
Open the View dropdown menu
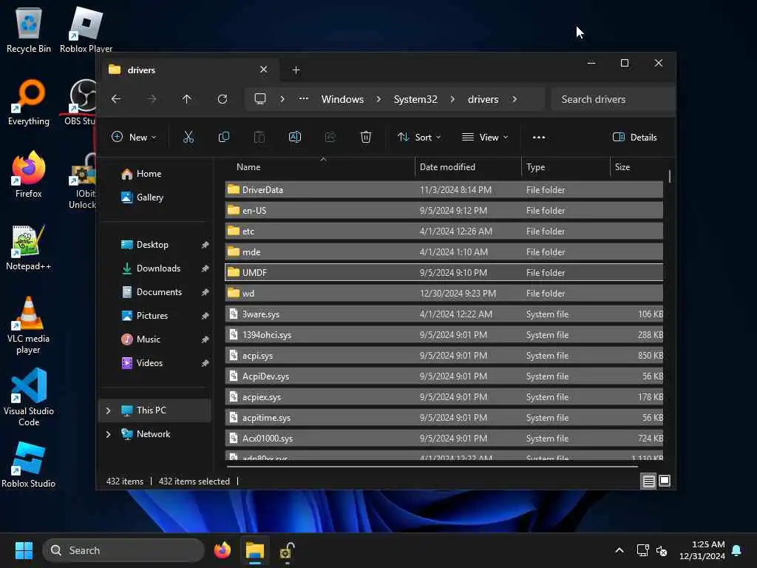485,137
